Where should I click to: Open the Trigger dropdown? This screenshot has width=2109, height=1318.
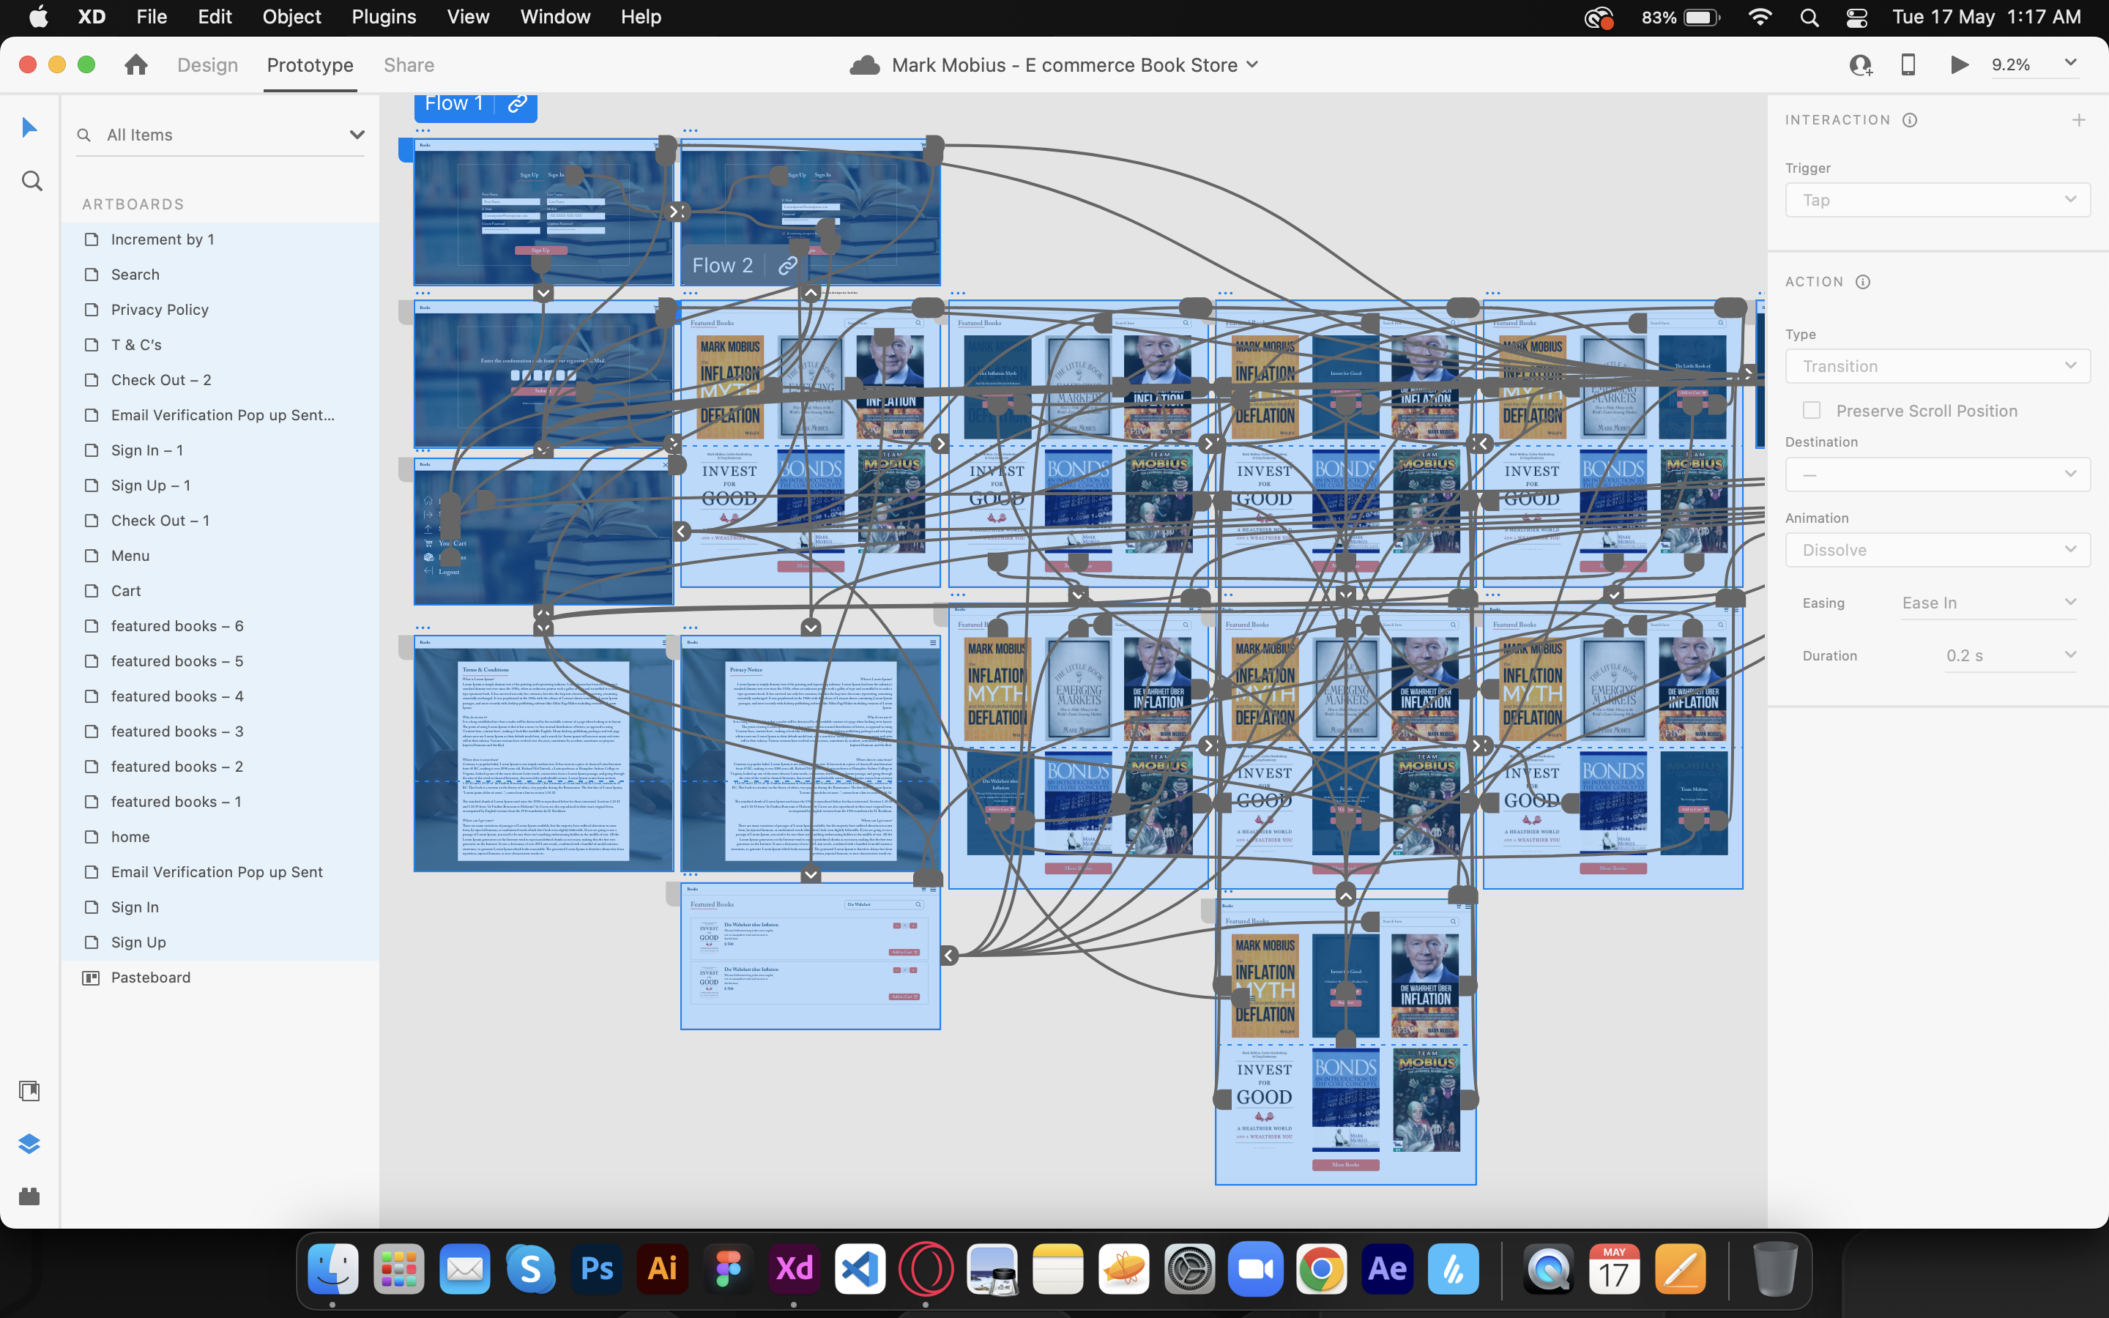pos(1938,200)
